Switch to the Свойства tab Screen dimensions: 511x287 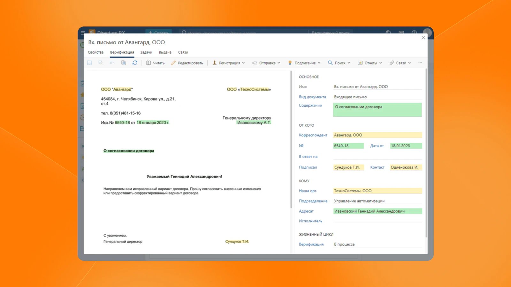(x=96, y=52)
